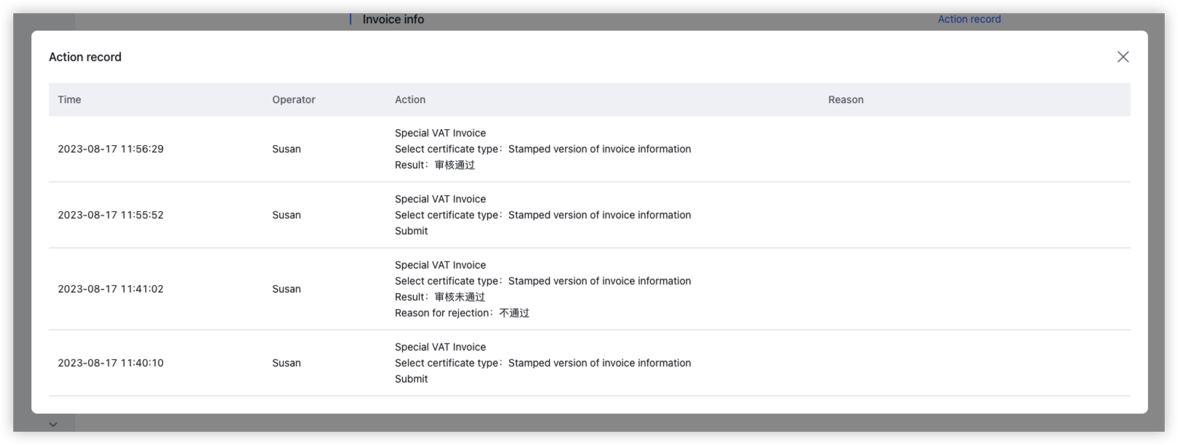
Task: Click the Result 审核未通过 line
Action: [x=440, y=297]
